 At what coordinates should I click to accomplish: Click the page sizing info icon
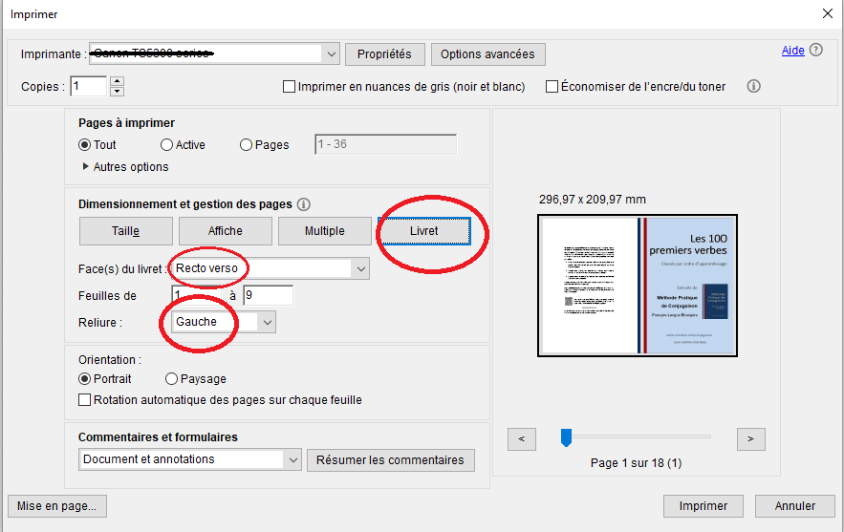(x=304, y=204)
